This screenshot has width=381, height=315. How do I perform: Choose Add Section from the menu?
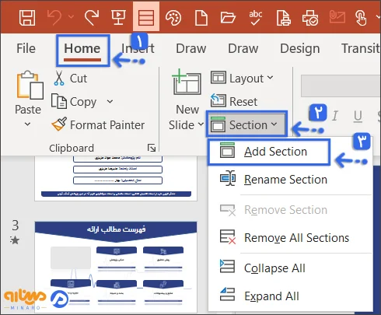point(269,152)
